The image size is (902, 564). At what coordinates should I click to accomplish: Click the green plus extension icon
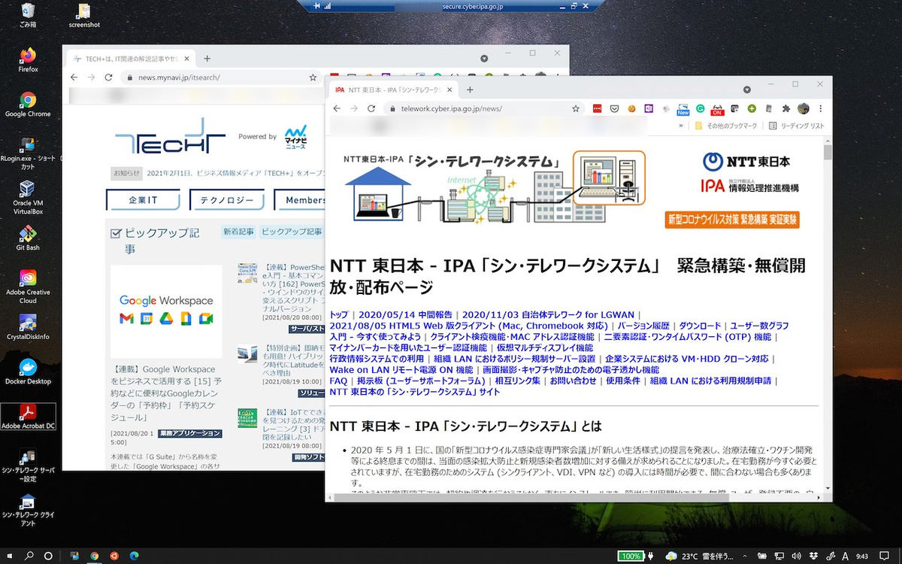pyautogui.click(x=752, y=108)
